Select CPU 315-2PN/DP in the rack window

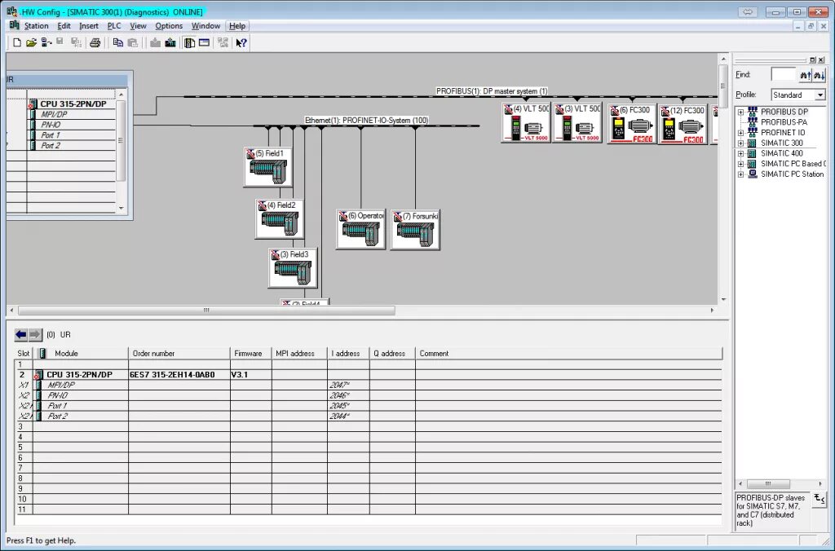tap(73, 104)
